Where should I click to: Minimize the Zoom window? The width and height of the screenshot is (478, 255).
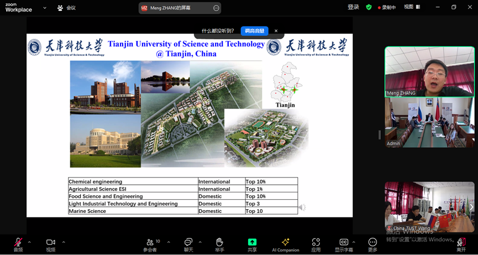coord(438,7)
